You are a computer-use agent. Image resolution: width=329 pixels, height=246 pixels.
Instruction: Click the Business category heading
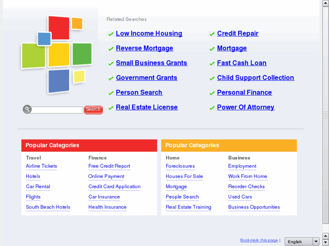239,158
